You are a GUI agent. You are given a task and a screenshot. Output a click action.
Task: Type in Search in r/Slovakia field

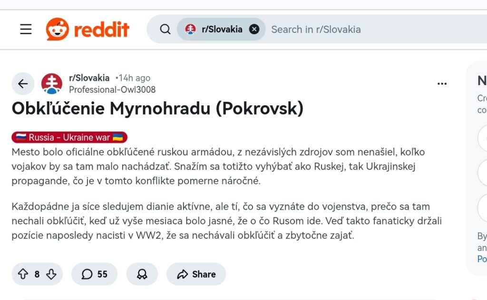(361, 29)
